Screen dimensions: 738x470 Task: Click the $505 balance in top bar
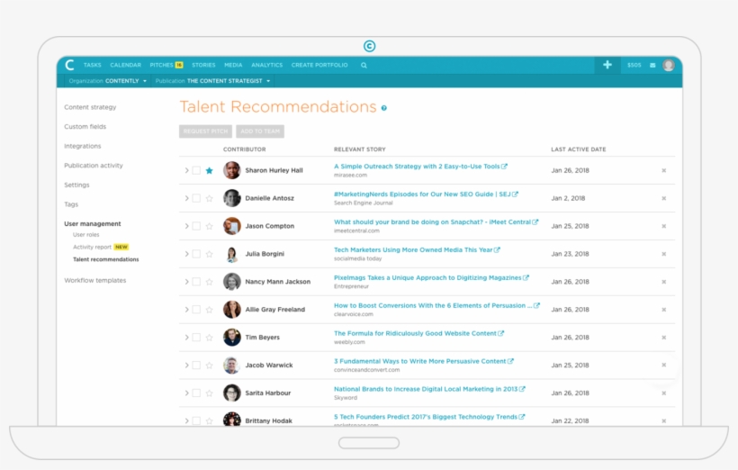pos(634,65)
